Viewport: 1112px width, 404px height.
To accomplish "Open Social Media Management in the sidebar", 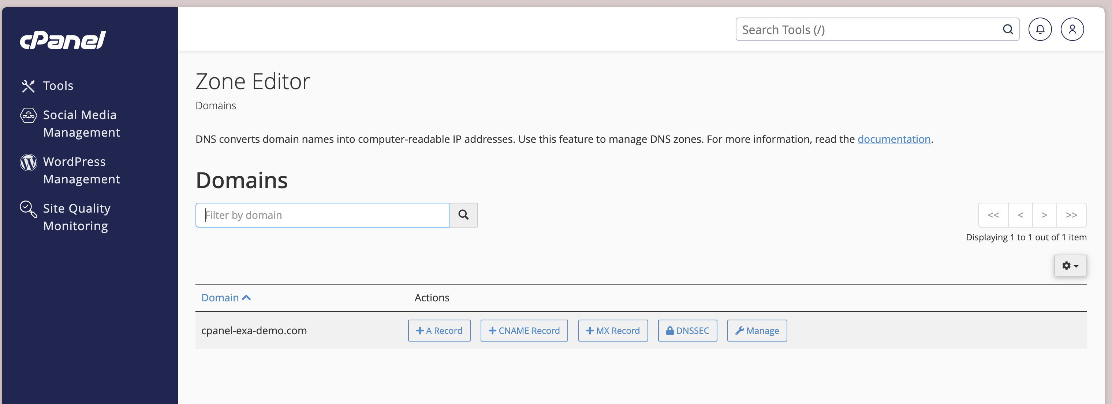I will (x=81, y=123).
